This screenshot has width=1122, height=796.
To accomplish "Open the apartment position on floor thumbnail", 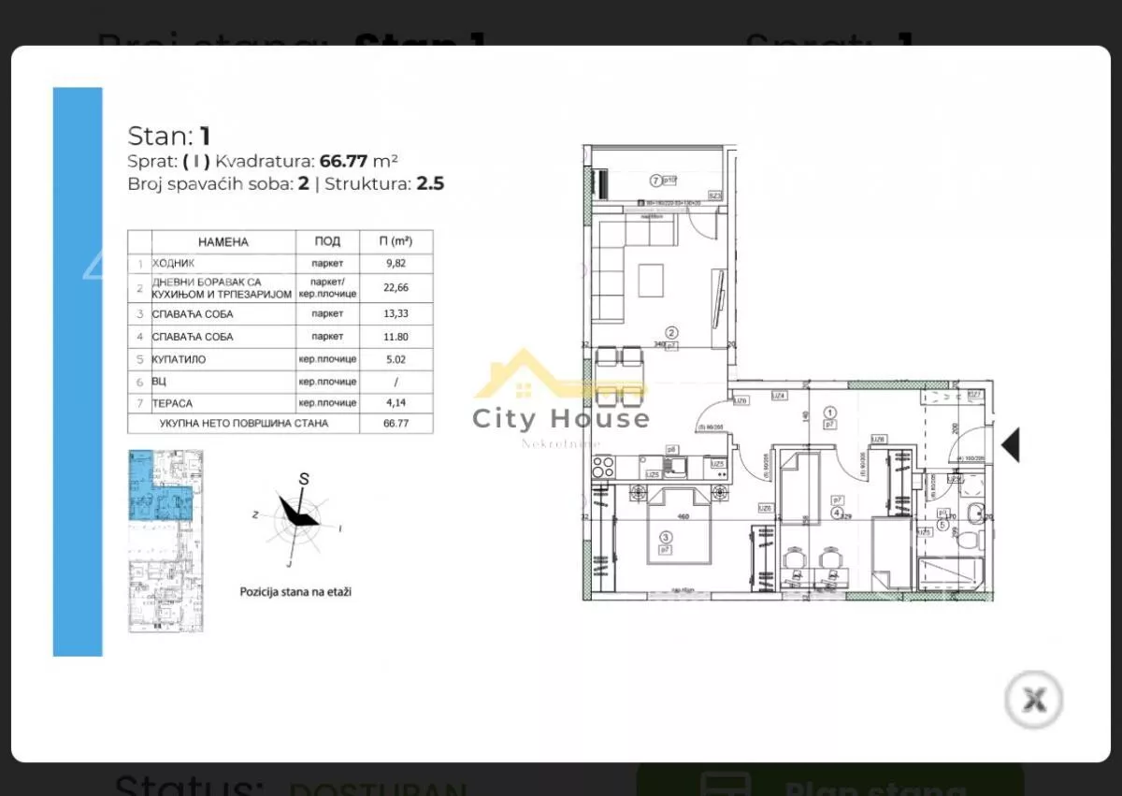I will [x=165, y=541].
